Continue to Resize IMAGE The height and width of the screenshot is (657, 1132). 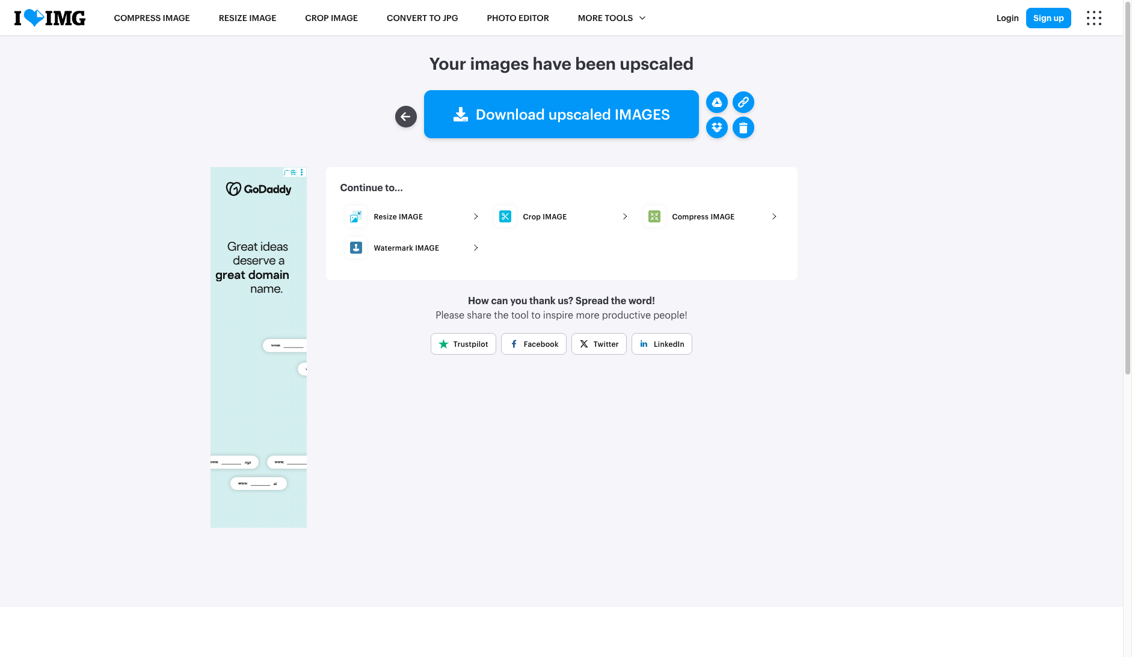pyautogui.click(x=411, y=216)
